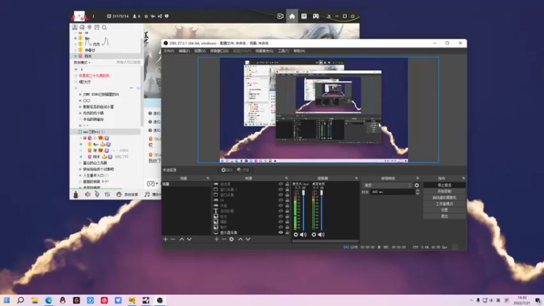Click the speaker icon in YY bottom bar
This screenshot has width=544, height=306.
[x=88, y=194]
